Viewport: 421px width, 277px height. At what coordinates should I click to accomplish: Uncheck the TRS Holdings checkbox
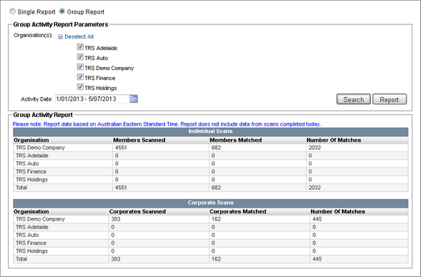[x=80, y=87]
